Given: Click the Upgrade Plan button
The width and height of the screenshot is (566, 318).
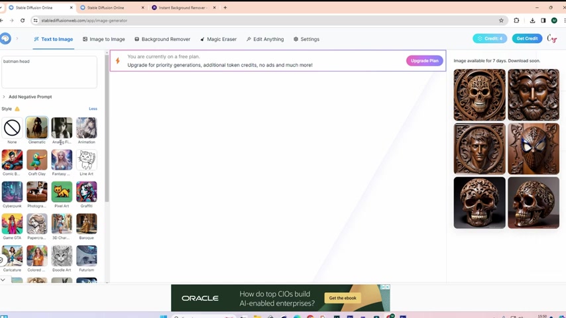Looking at the screenshot, I should pyautogui.click(x=424, y=61).
